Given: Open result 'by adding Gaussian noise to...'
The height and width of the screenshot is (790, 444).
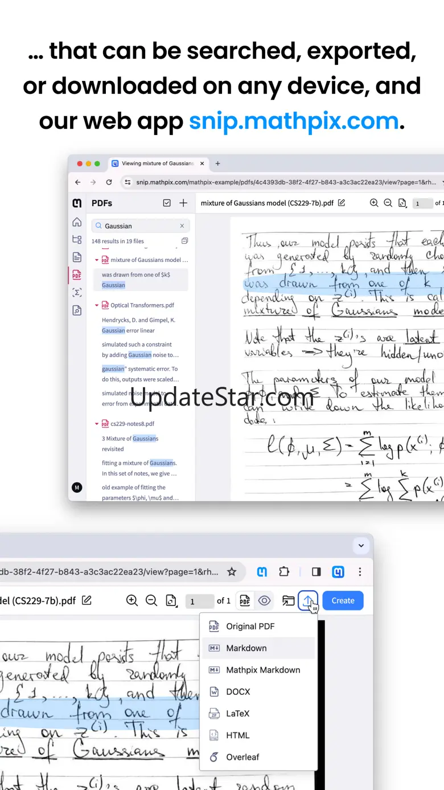Looking at the screenshot, I should point(140,355).
